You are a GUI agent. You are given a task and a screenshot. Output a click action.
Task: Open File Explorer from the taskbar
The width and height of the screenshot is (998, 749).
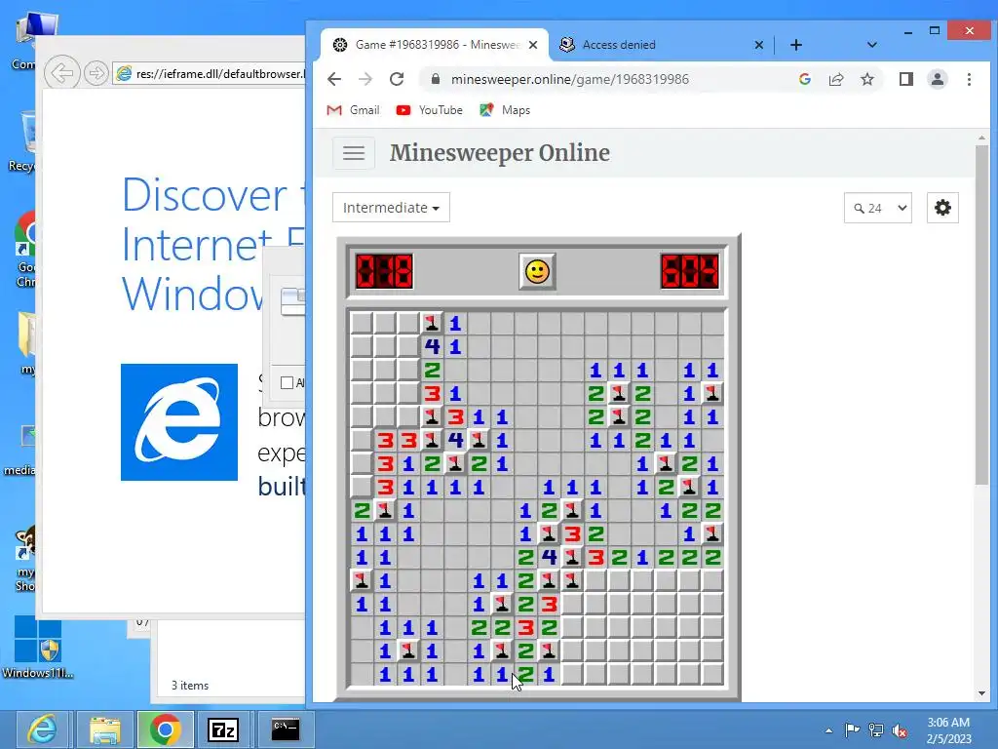[x=105, y=729]
